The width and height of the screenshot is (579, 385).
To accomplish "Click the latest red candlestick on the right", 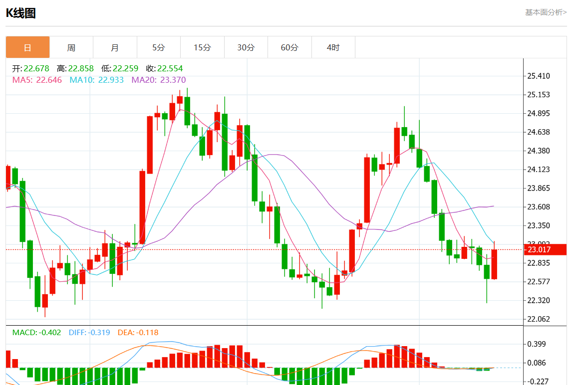I will pos(494,264).
